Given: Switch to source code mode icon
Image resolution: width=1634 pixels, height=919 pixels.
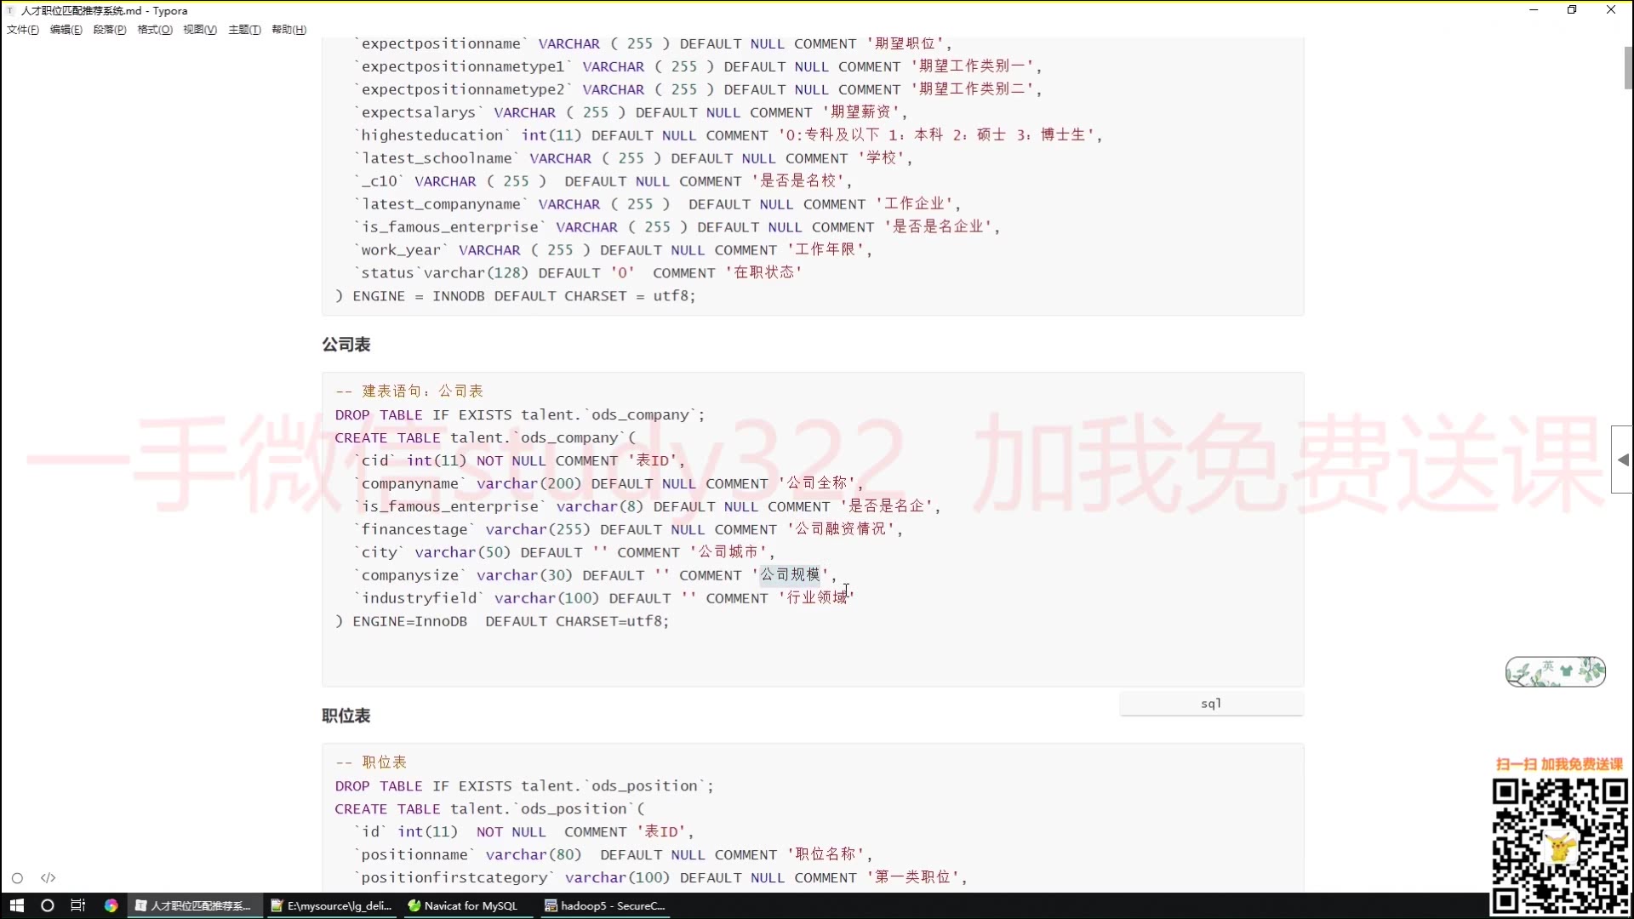Looking at the screenshot, I should click(x=49, y=878).
